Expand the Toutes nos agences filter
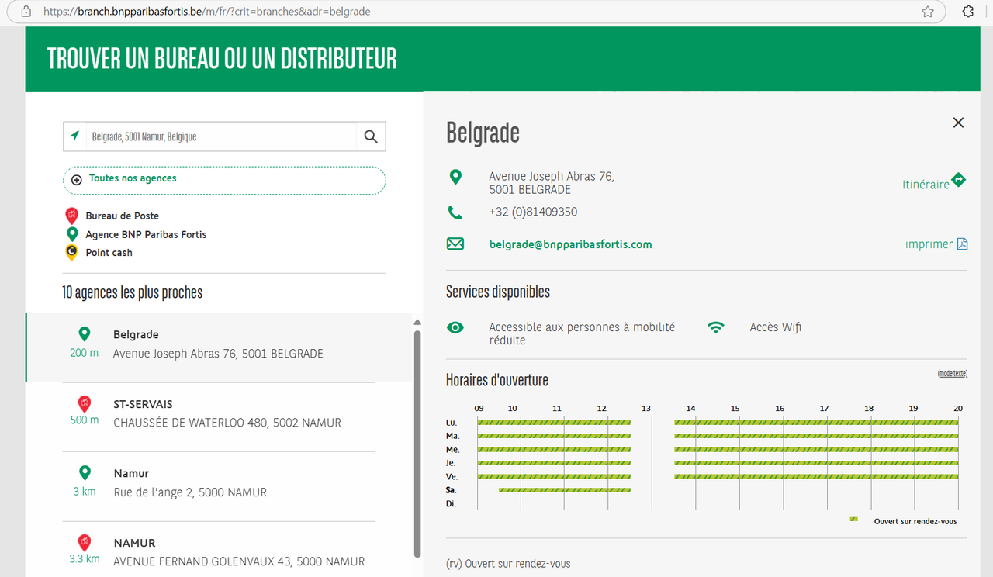The width and height of the screenshot is (993, 577). coord(224,180)
